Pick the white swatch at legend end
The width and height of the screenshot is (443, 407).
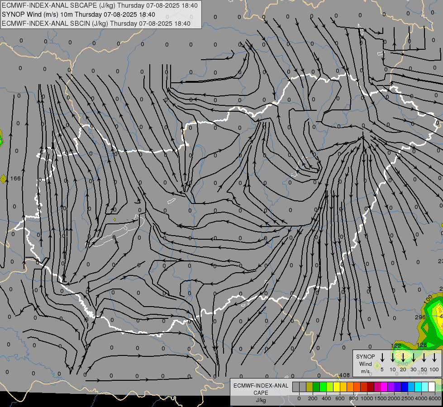(432, 387)
